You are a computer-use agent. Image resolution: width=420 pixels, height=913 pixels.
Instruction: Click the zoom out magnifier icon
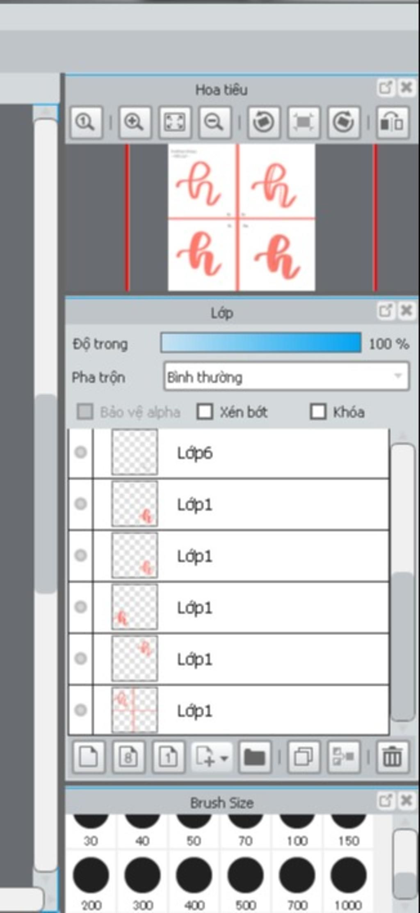coord(215,122)
